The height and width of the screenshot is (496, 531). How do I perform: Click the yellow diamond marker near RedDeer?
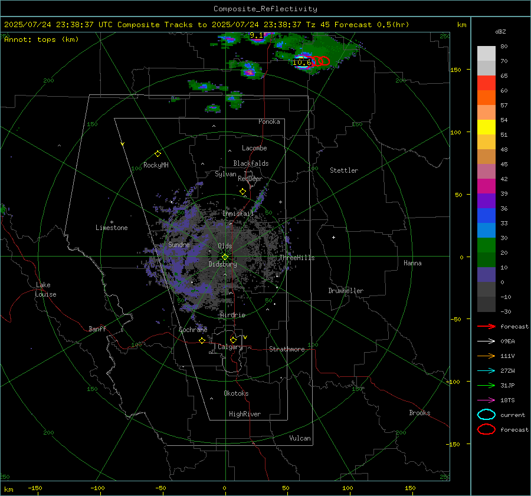(x=242, y=192)
